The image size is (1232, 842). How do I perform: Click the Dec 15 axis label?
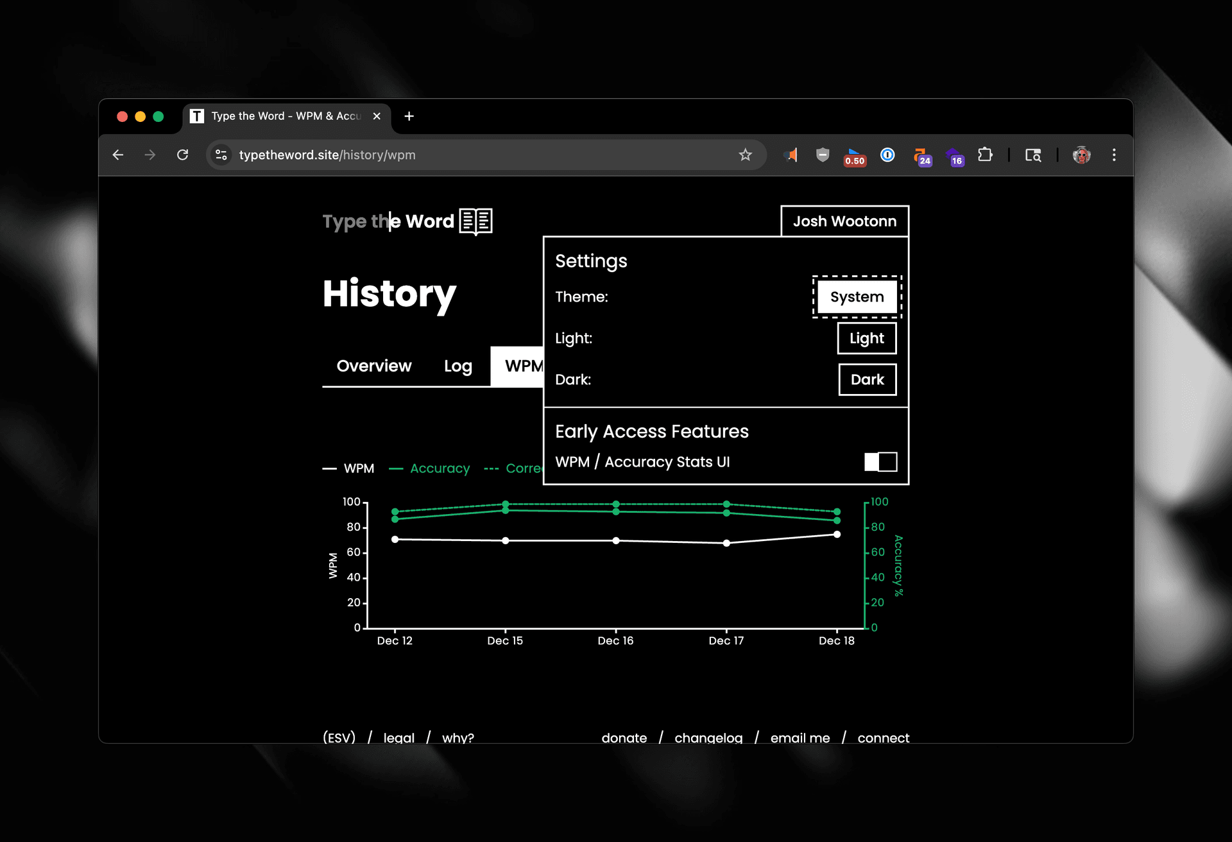(x=505, y=640)
